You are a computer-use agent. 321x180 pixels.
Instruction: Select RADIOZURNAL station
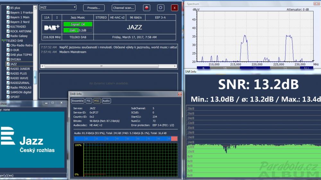(20, 83)
